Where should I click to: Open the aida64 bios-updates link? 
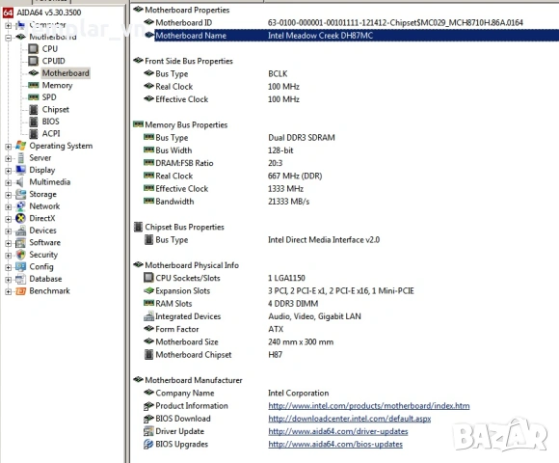click(335, 444)
